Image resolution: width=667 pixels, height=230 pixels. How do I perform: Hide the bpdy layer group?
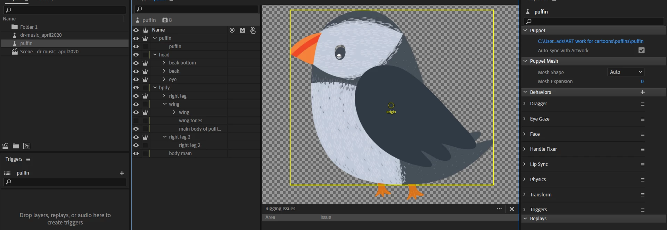tap(136, 88)
